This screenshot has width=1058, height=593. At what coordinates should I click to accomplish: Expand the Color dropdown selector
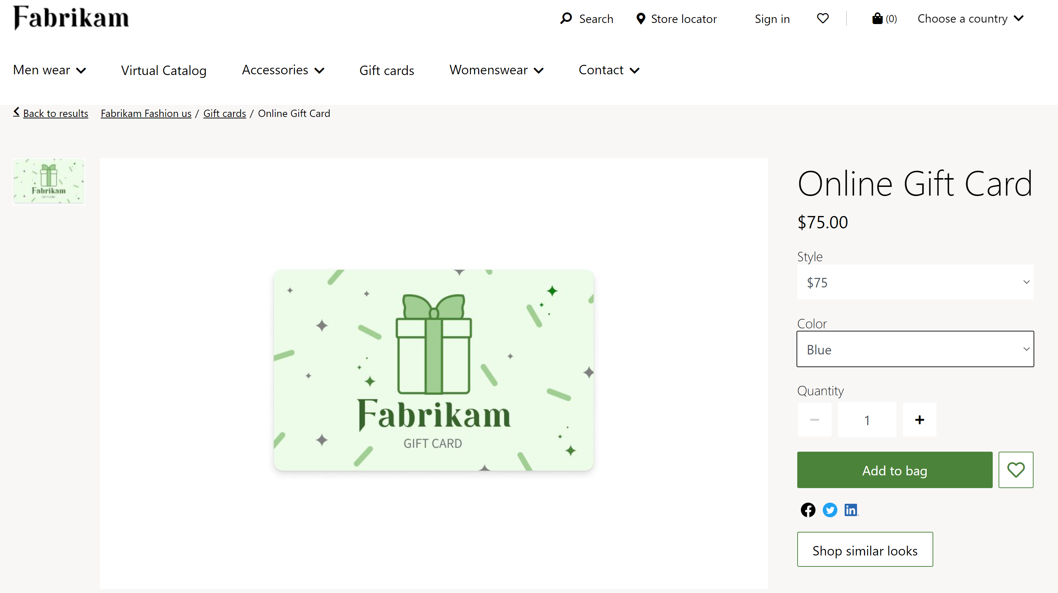click(915, 349)
